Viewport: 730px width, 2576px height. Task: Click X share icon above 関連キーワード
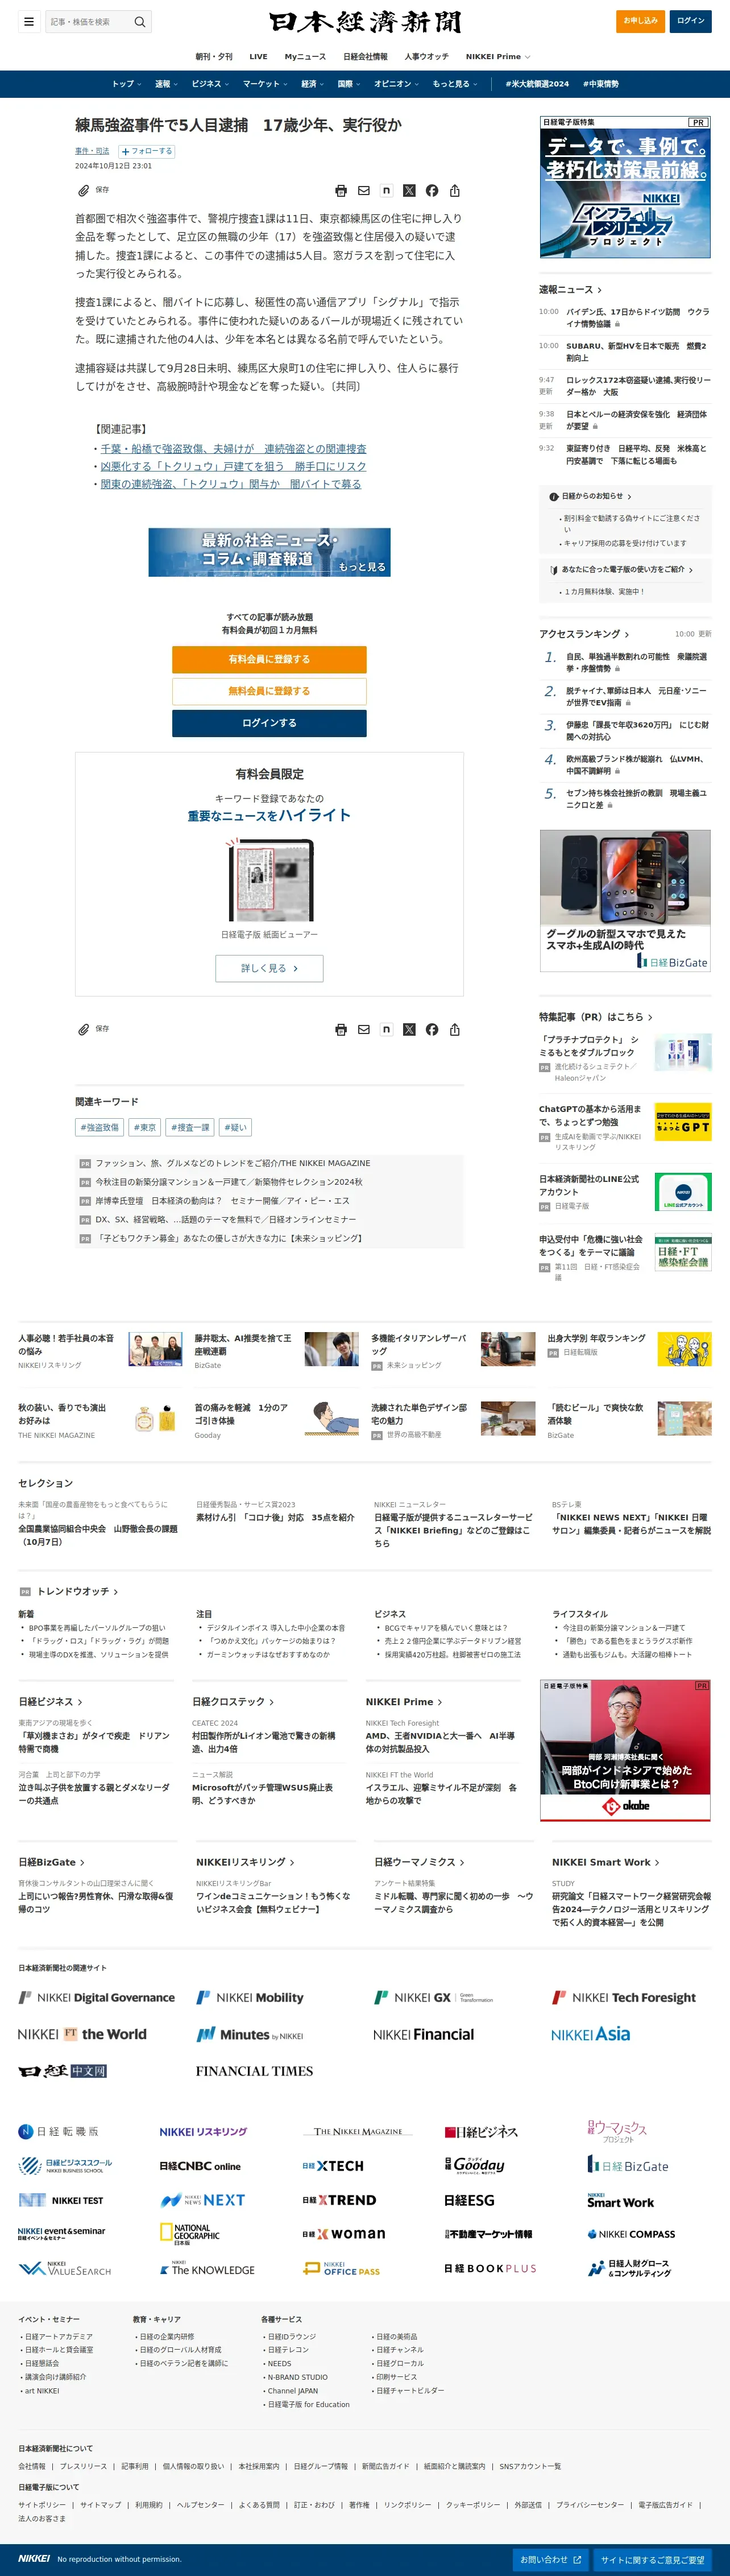pos(409,1030)
